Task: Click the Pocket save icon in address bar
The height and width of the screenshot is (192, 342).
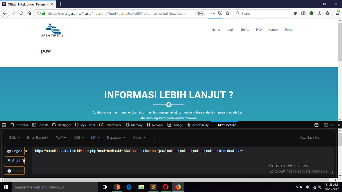Action: click(220, 13)
